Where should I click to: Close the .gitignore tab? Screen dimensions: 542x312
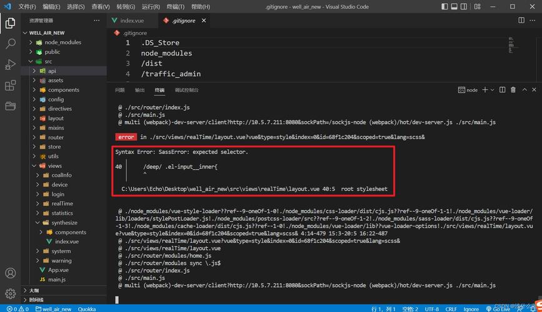(x=204, y=21)
